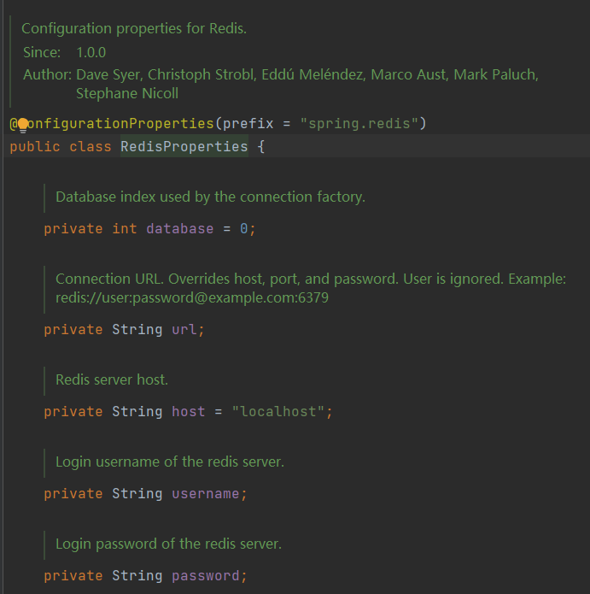The image size is (590, 594).
Task: Click the database field name
Action: tap(180, 229)
